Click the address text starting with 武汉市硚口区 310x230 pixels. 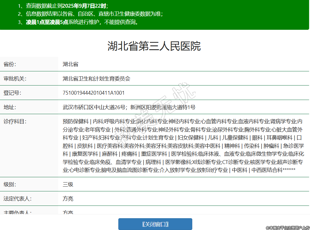(129, 107)
